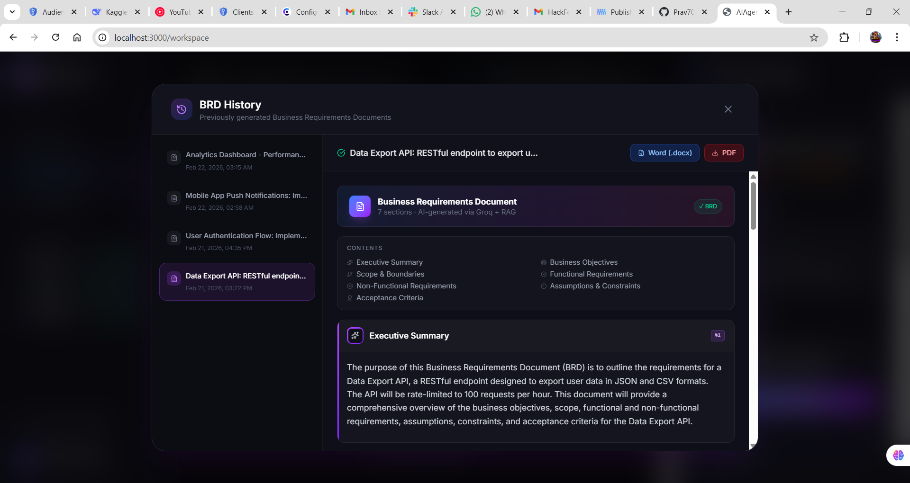
Task: Click the browser extensions puzzle icon
Action: (x=845, y=37)
